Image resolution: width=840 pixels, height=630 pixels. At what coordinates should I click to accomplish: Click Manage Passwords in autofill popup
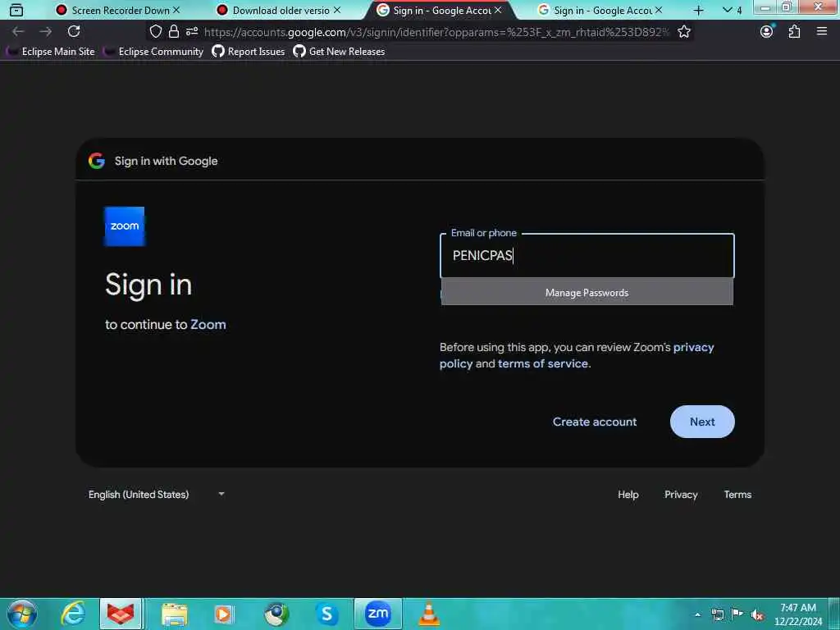587,293
